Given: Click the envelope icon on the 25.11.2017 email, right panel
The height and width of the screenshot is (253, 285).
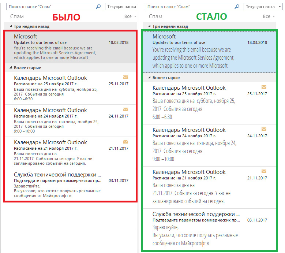Looking at the screenshot, I should 264,87.
